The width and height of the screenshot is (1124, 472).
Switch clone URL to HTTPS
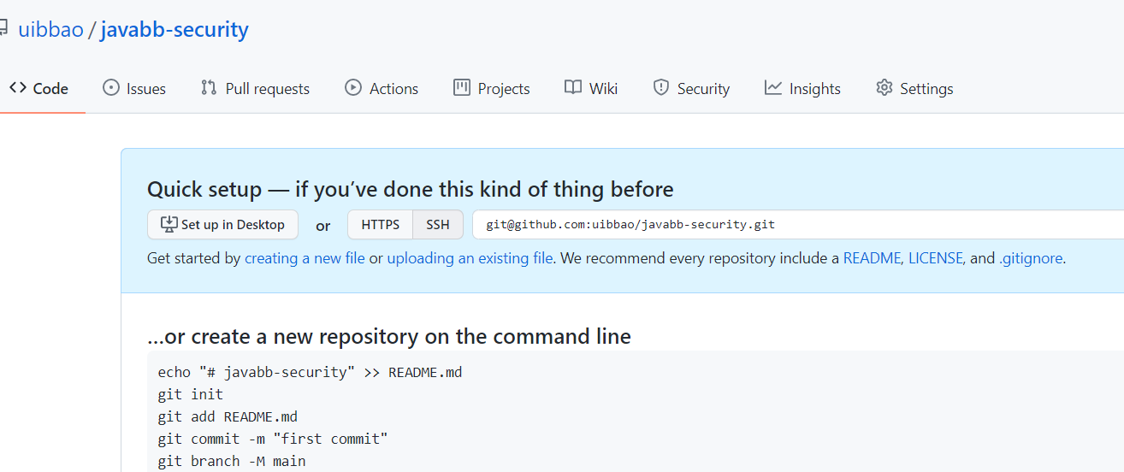tap(380, 225)
